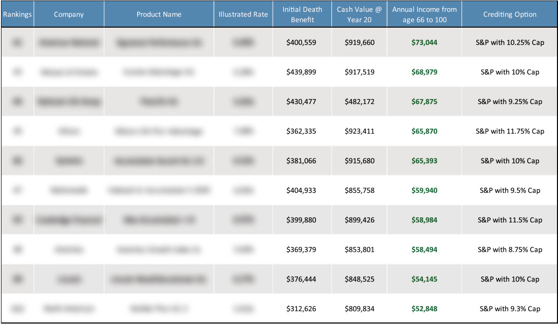The image size is (558, 324).
Task: Click the Illustrated Rate column header
Action: point(243,14)
